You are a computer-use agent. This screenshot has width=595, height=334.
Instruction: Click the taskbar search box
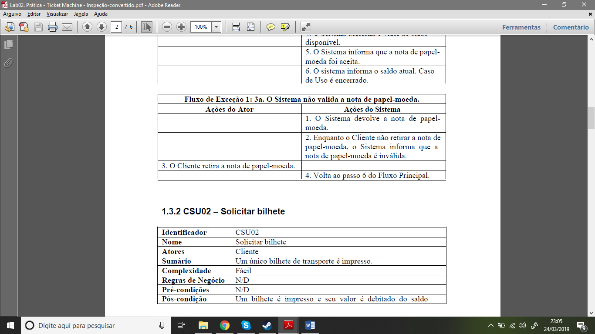pos(96,325)
